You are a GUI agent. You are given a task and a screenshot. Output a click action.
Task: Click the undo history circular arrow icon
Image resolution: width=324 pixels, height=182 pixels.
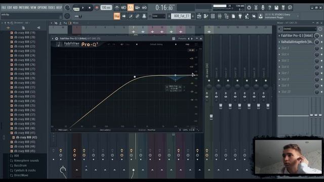click(x=249, y=8)
